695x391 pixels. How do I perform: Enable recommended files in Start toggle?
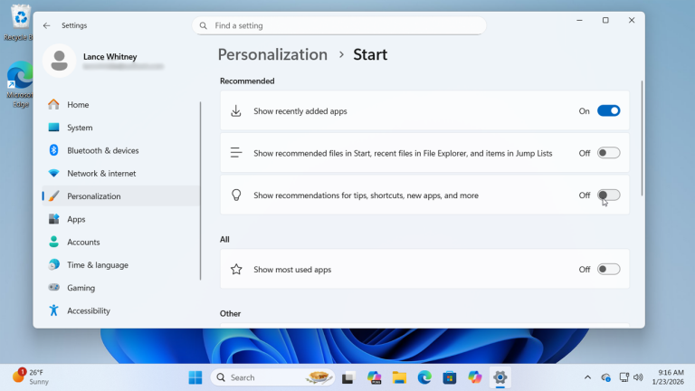pos(608,153)
